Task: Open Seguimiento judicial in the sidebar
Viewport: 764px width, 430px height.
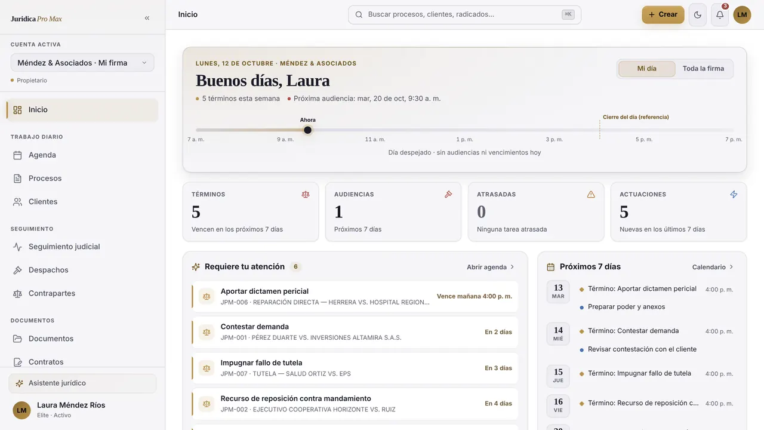Action: (82, 247)
